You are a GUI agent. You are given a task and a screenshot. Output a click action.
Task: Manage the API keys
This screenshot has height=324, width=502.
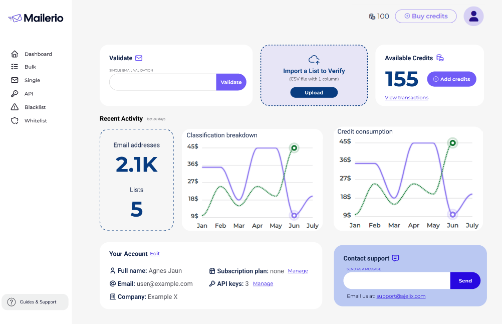point(263,283)
